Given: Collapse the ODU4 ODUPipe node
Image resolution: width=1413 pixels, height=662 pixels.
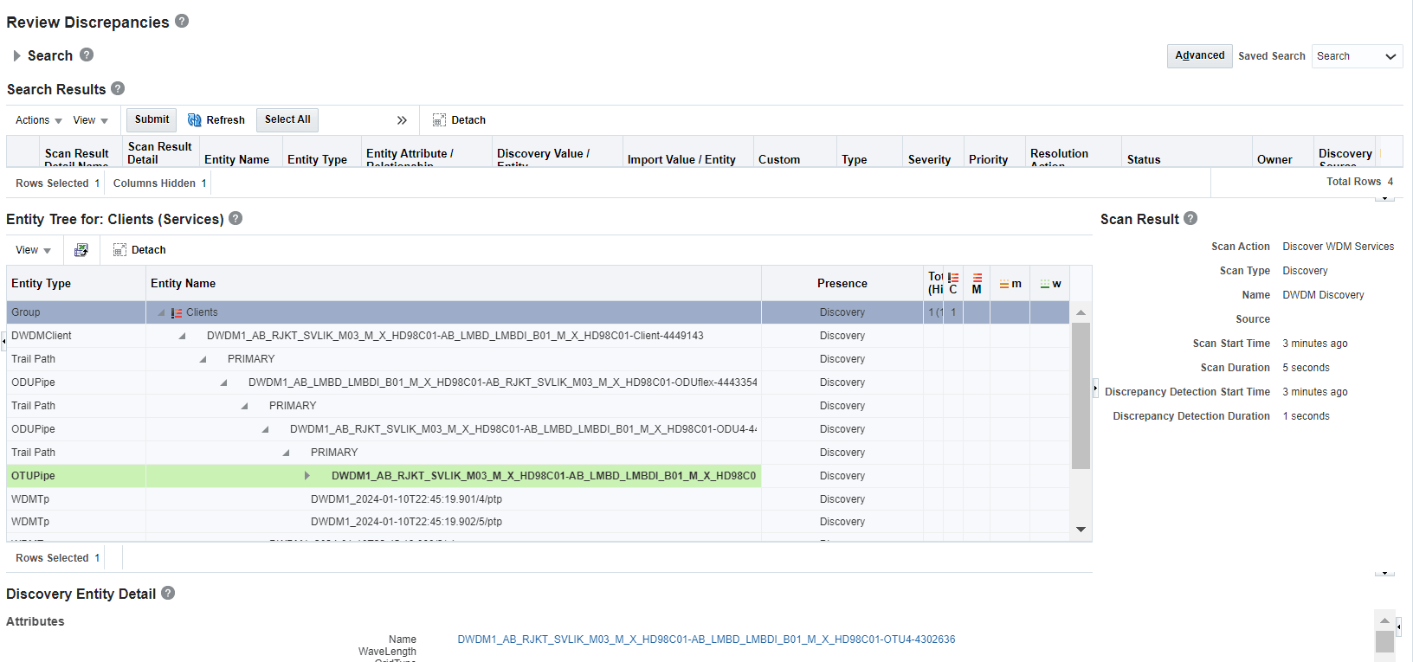Looking at the screenshot, I should coord(265,429).
